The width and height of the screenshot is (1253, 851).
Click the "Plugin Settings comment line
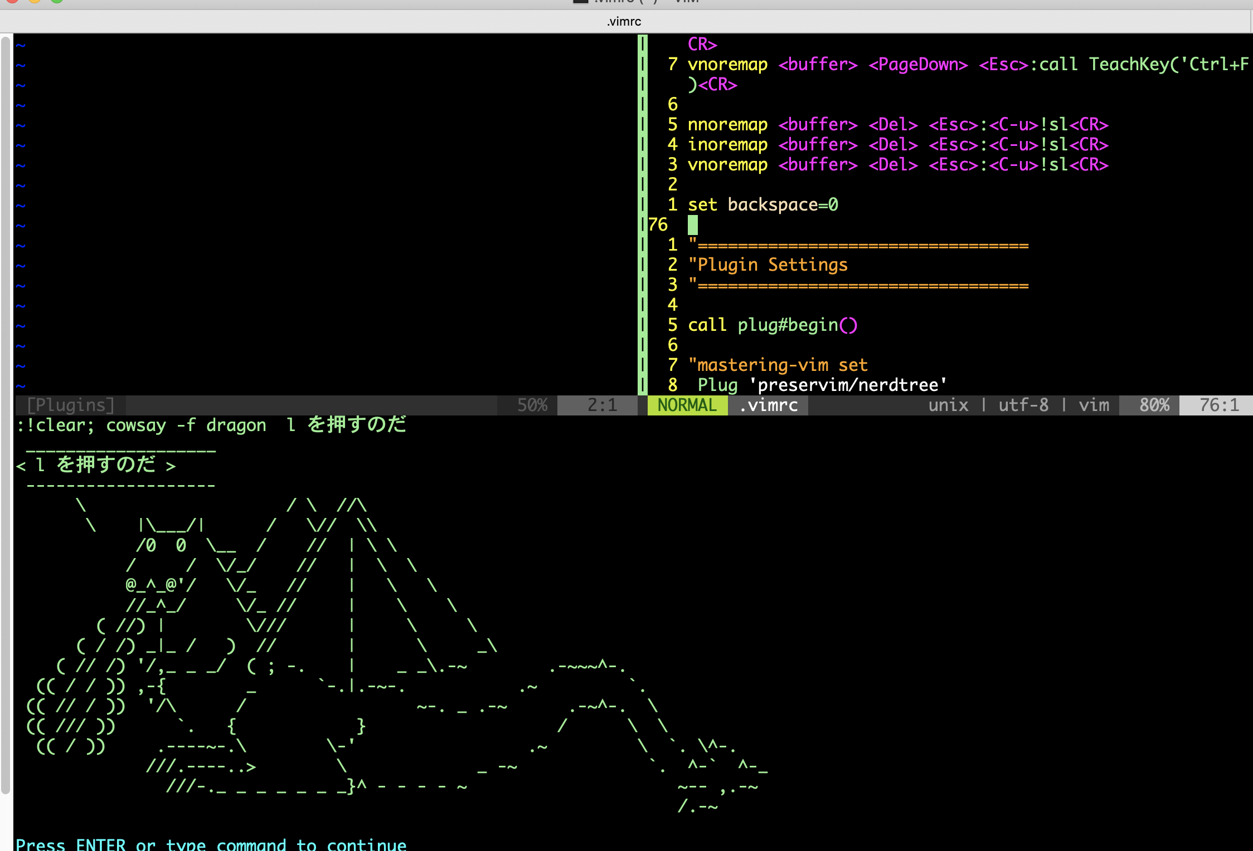[768, 265]
